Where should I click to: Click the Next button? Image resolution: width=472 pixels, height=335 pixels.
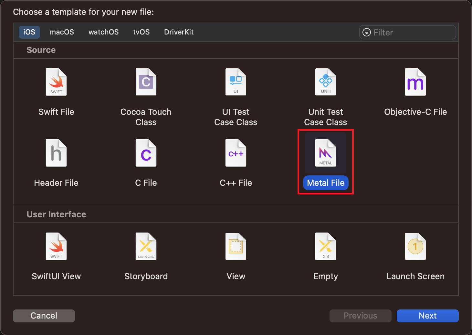click(x=427, y=316)
